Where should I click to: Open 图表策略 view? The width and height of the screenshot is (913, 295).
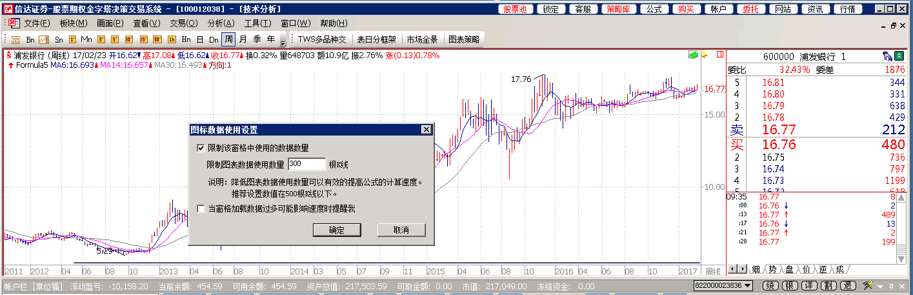pos(464,39)
